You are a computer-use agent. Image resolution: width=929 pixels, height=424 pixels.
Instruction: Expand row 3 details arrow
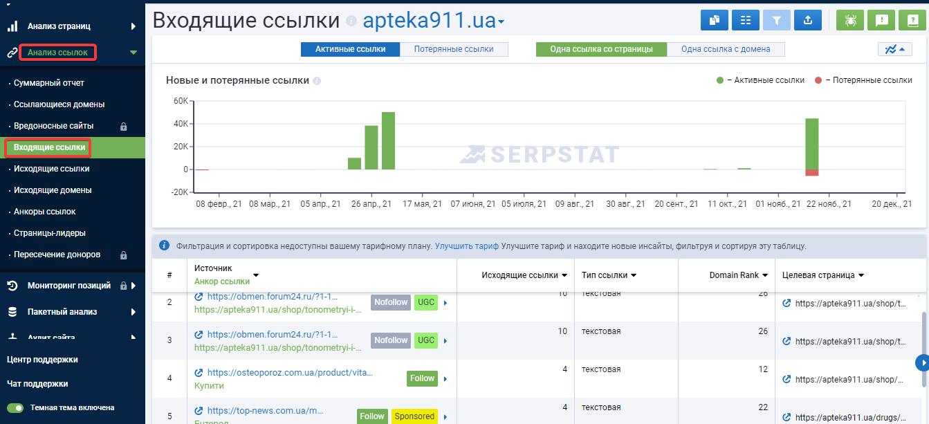pyautogui.click(x=445, y=341)
